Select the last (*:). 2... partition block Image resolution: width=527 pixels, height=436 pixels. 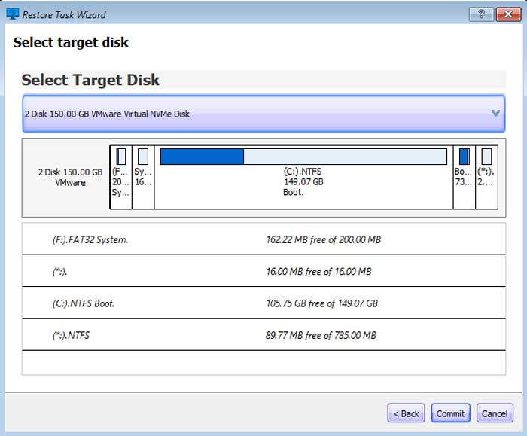coord(486,177)
